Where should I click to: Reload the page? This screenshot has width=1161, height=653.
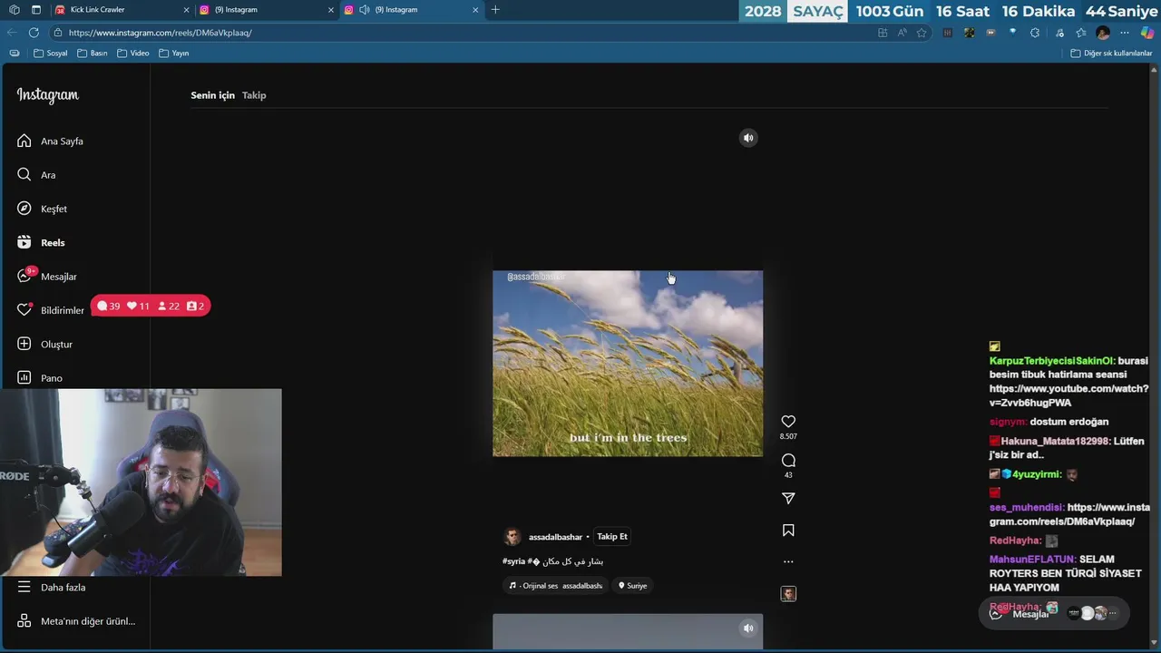34,33
